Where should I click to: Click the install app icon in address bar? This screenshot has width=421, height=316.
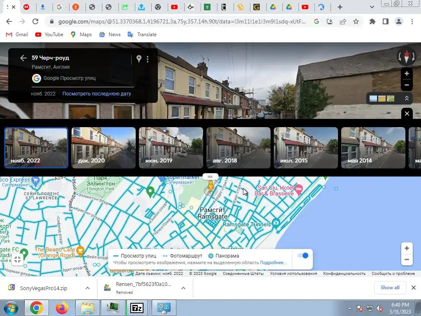(330, 21)
